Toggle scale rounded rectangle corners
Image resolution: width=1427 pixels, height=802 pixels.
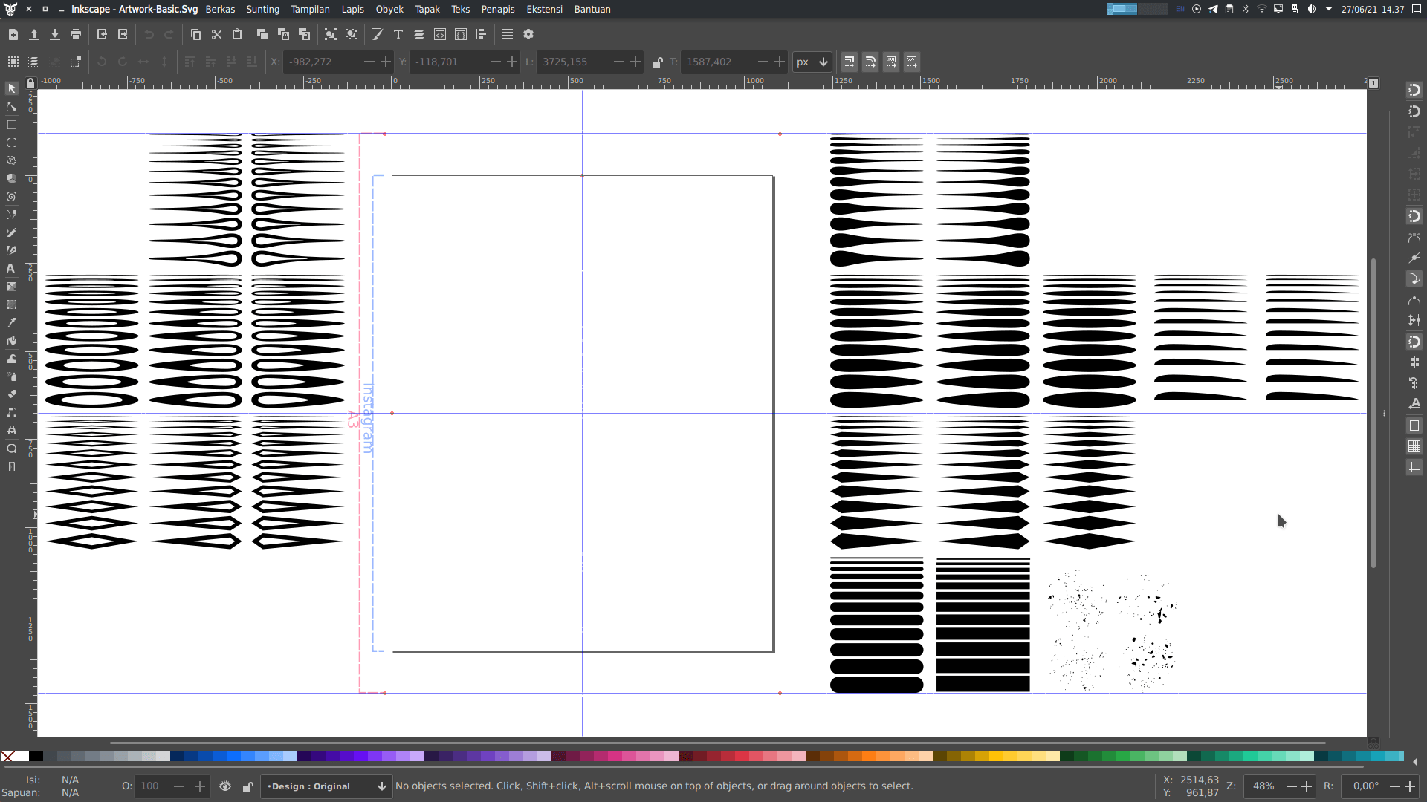pos(870,62)
